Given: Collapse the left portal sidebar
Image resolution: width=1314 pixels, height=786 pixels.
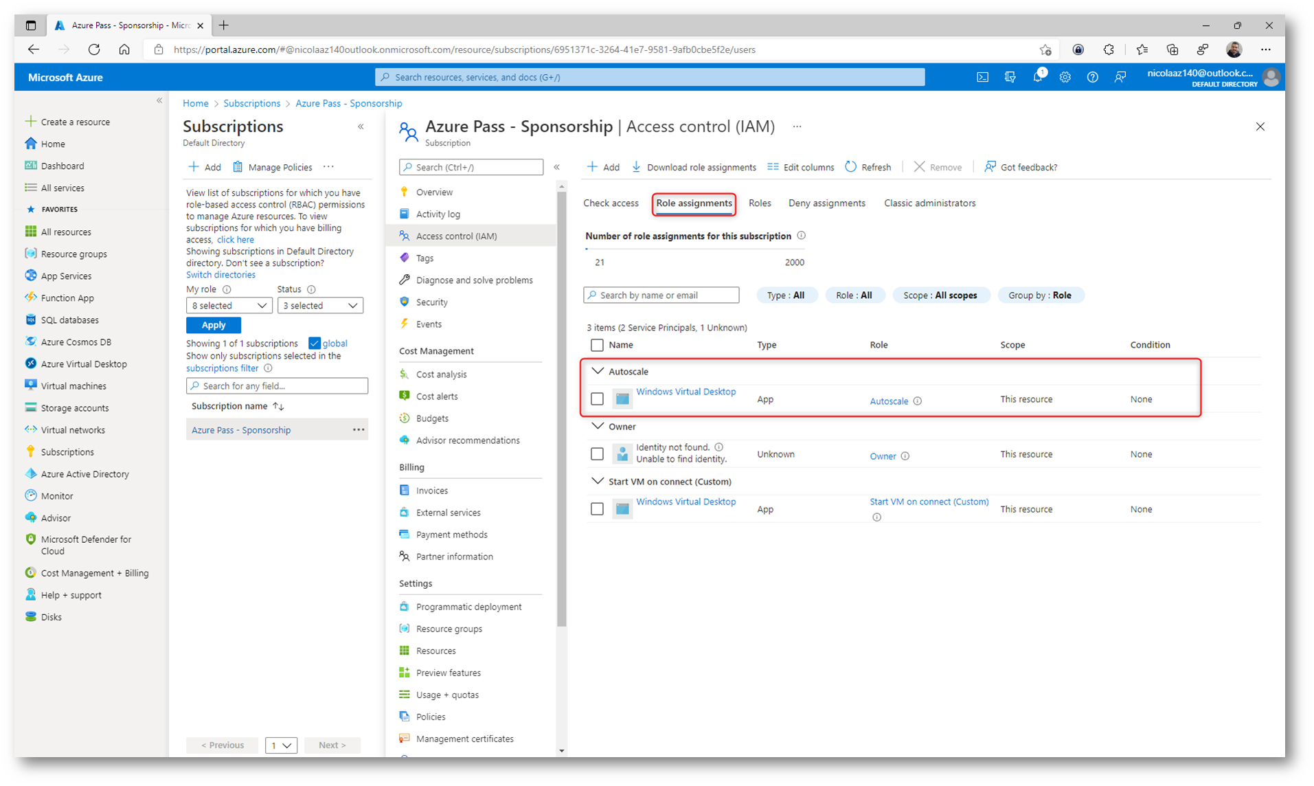Looking at the screenshot, I should point(159,100).
